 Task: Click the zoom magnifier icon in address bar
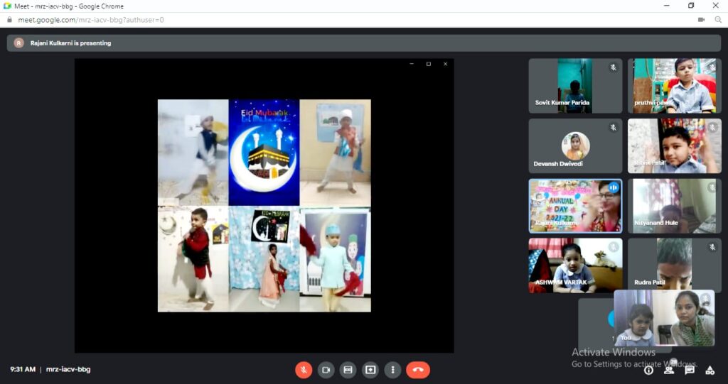718,20
